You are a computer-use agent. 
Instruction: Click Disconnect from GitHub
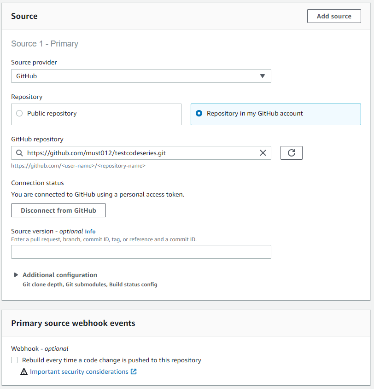[x=58, y=210]
